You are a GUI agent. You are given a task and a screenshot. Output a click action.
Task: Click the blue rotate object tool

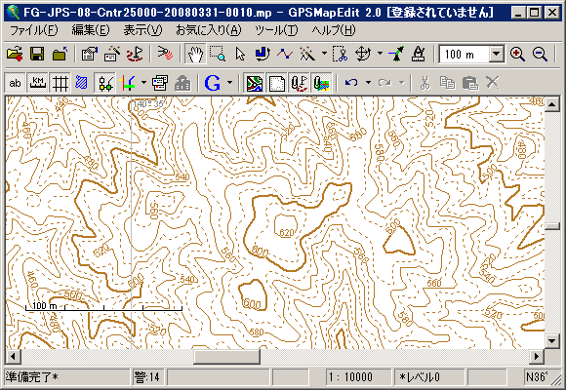click(263, 55)
